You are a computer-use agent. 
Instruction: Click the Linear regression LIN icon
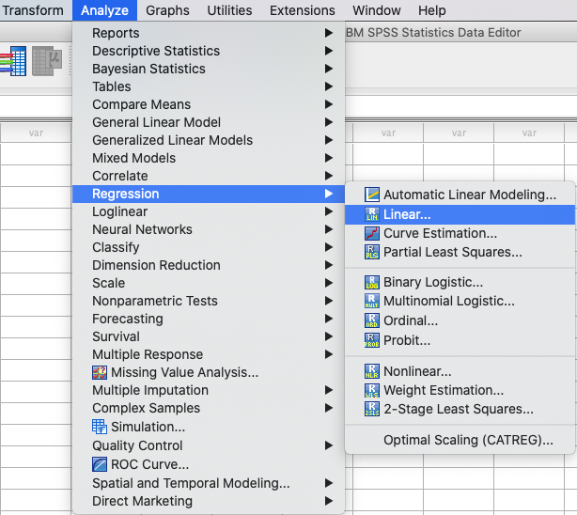(371, 214)
